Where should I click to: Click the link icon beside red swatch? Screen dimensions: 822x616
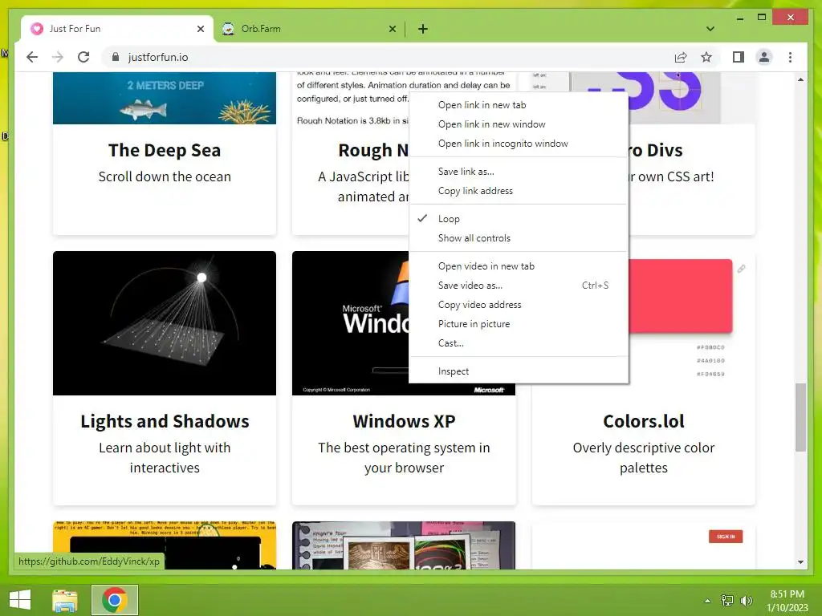[x=741, y=269]
